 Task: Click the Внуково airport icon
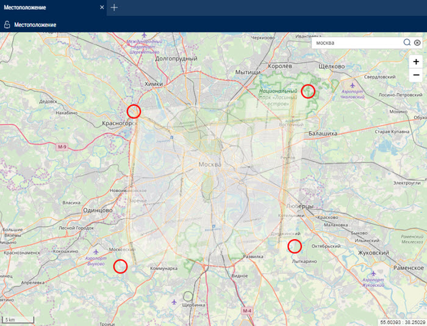(96, 252)
